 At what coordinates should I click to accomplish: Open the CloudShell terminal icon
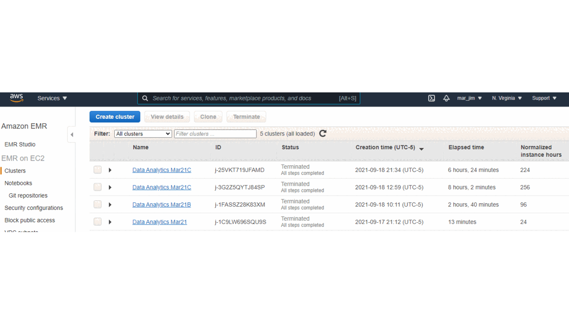pos(431,98)
